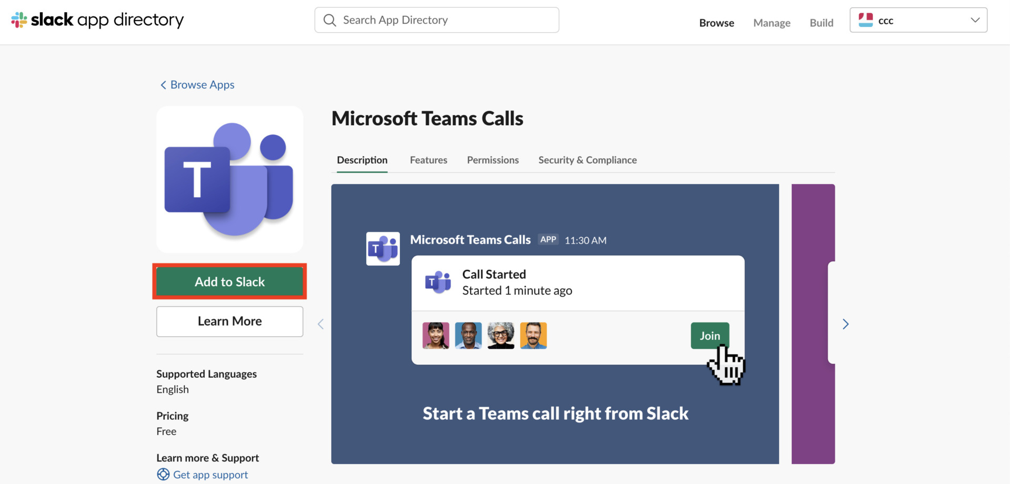This screenshot has width=1010, height=484.
Task: Click inside the Search App Directory field
Action: (437, 20)
